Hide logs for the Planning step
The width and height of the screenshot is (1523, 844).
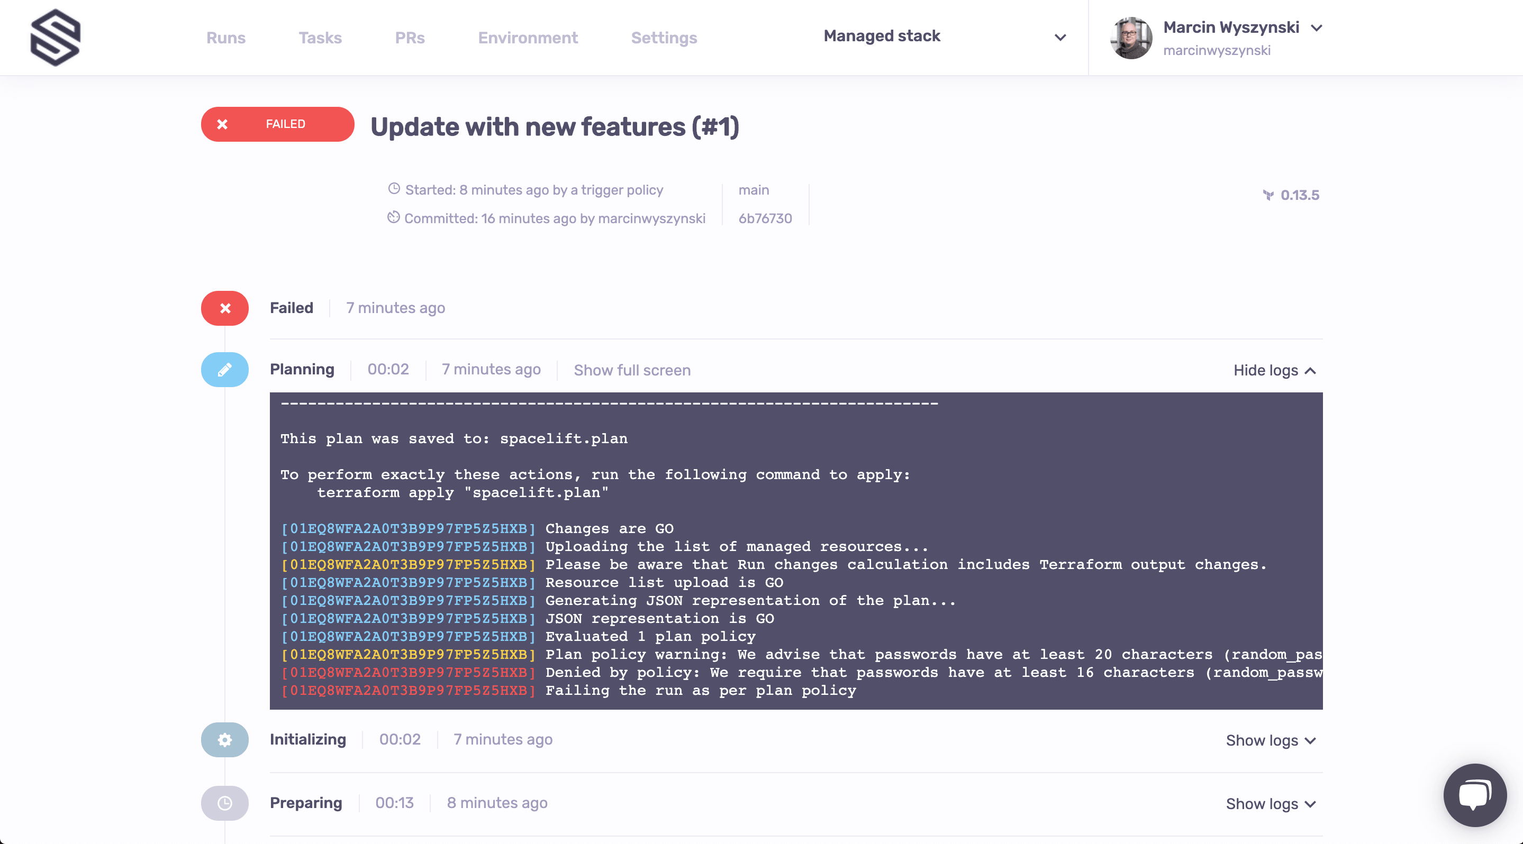pos(1273,370)
